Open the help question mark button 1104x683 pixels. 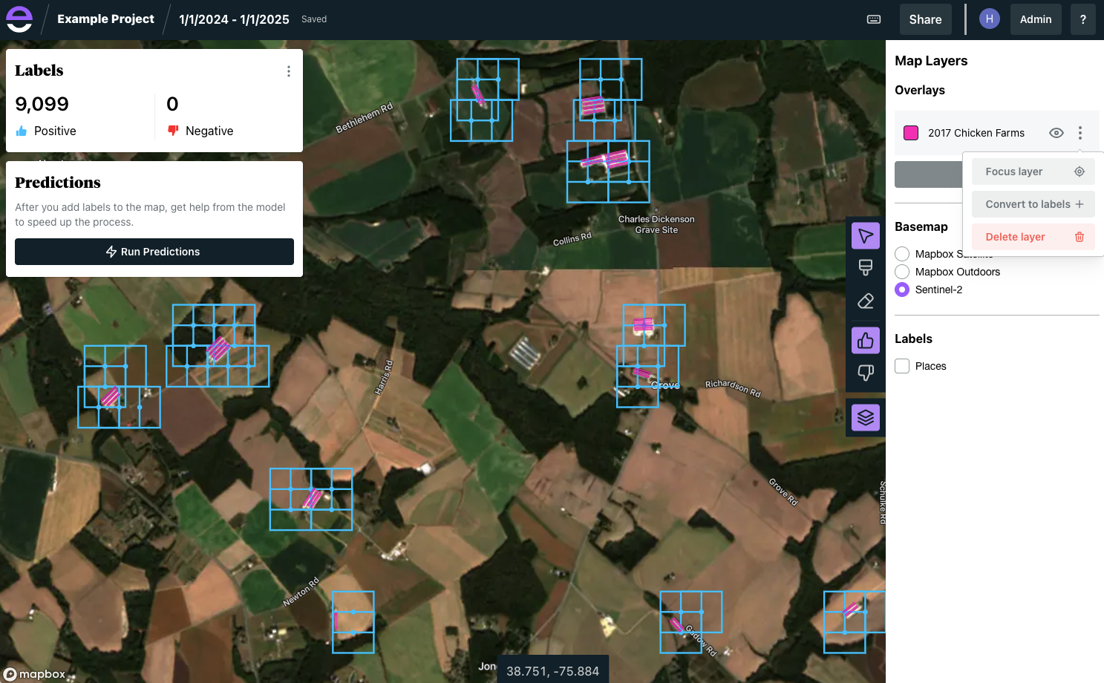coord(1082,19)
